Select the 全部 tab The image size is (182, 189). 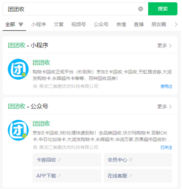[10, 24]
